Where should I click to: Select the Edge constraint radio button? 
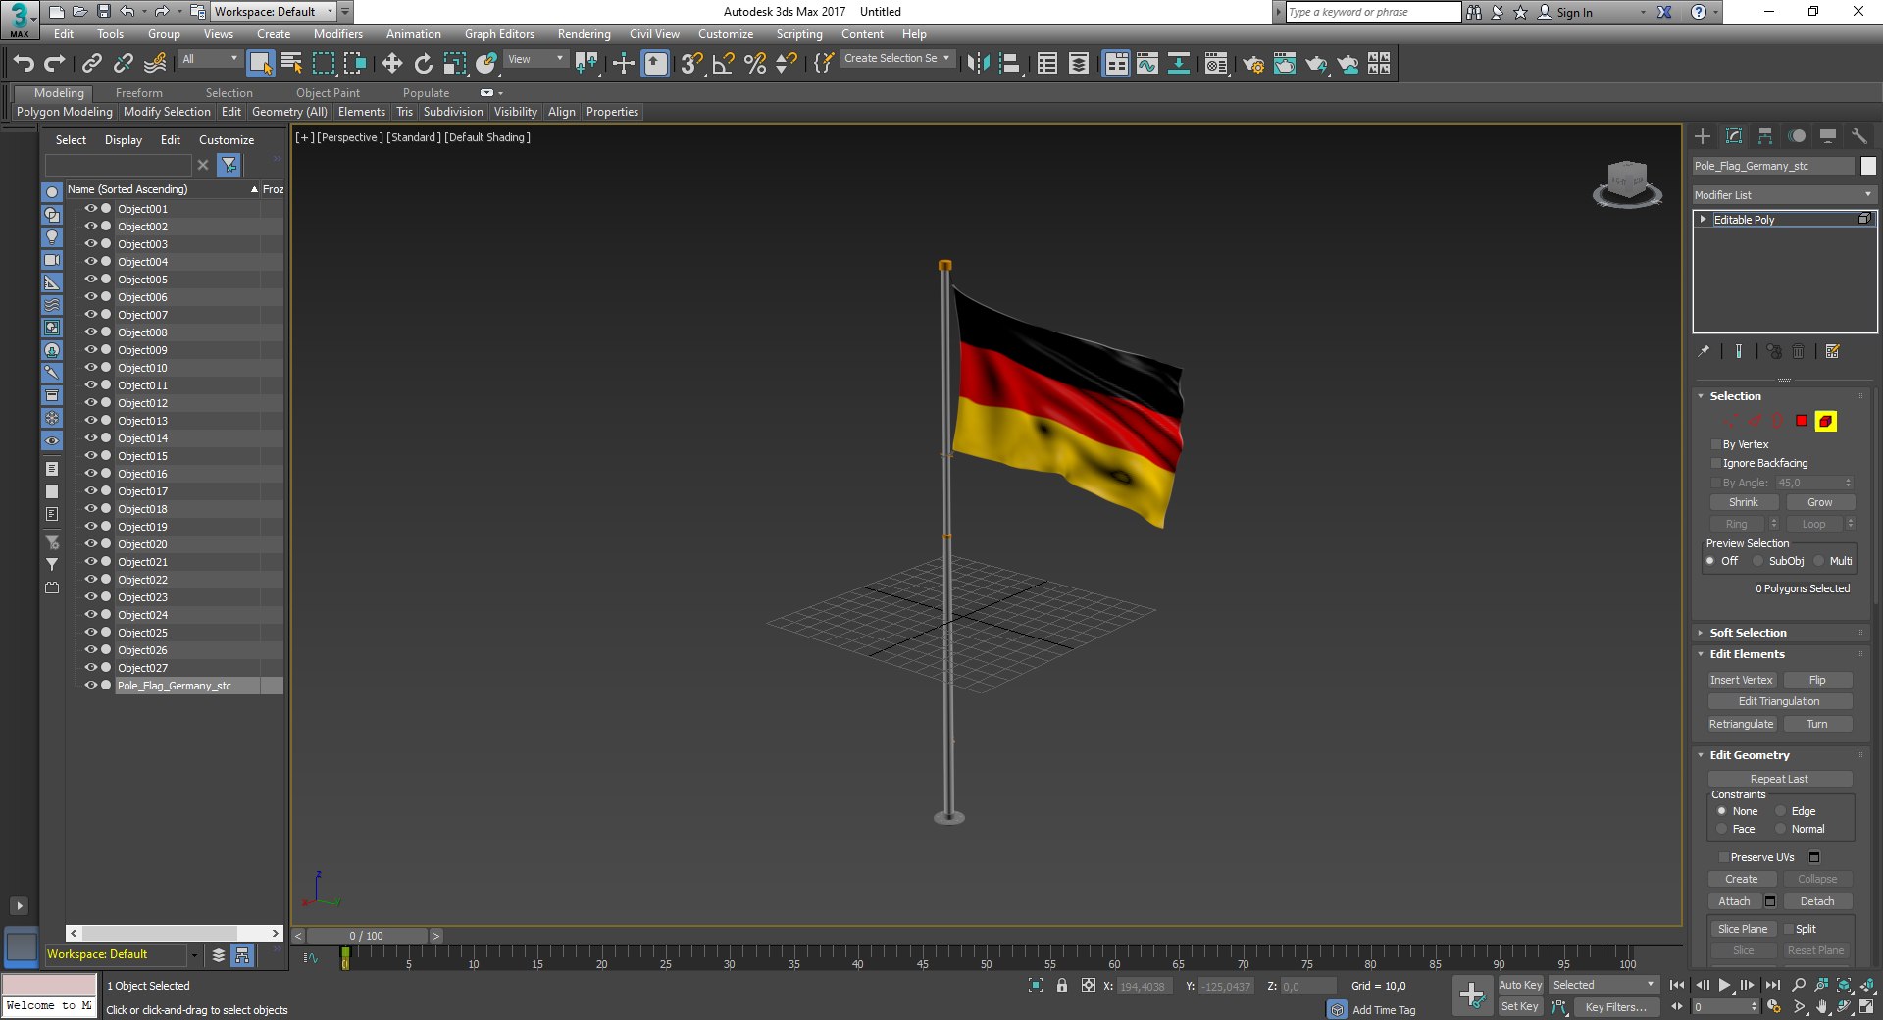pos(1780,811)
